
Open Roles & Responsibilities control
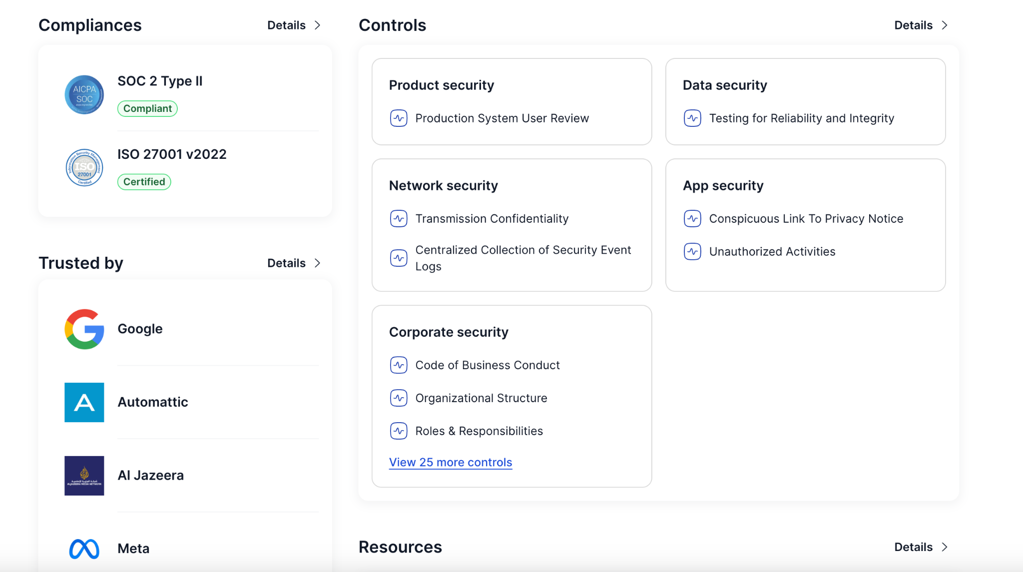click(479, 431)
